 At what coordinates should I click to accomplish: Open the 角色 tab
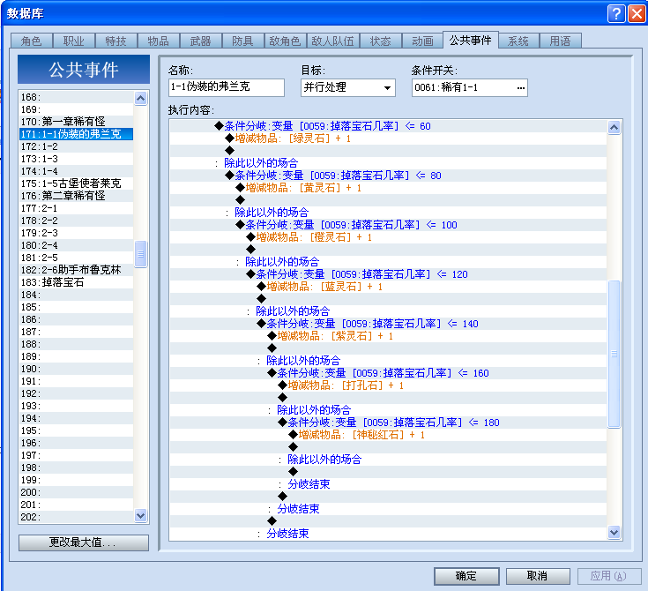coord(32,41)
